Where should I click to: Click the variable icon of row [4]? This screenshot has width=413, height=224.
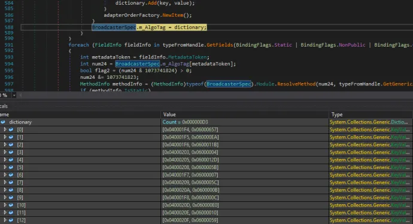[11, 159]
